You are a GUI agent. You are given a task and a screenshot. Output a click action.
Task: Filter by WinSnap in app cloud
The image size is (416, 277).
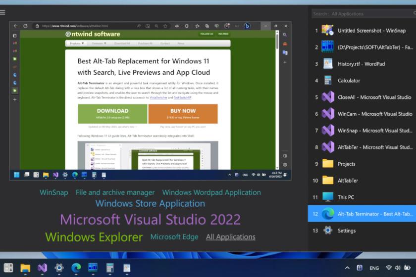(x=54, y=192)
